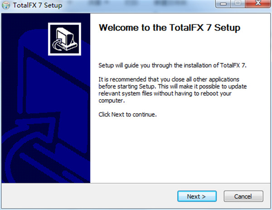Minimize the TotalFX 7 Setup window
The image size is (272, 210).
coord(223,3)
